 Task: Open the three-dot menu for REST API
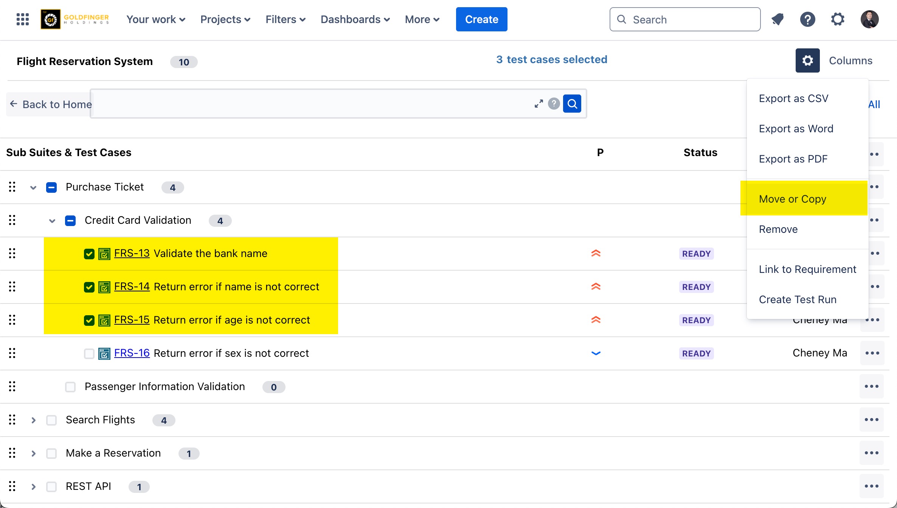pyautogui.click(x=871, y=486)
